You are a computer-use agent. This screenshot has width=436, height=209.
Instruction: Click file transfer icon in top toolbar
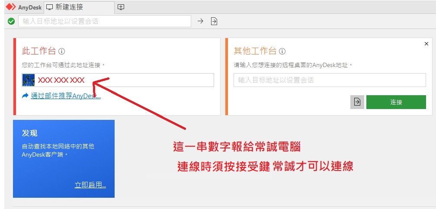tap(214, 21)
